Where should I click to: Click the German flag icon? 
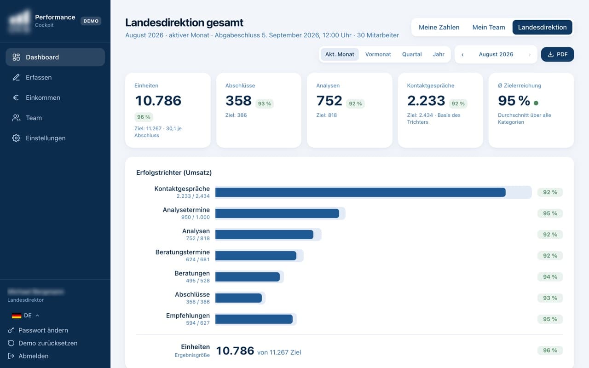(17, 316)
